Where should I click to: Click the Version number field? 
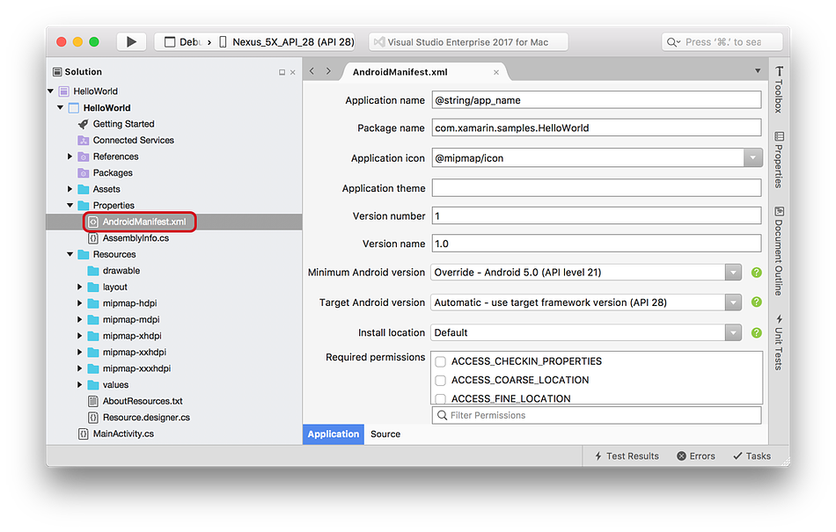(596, 215)
